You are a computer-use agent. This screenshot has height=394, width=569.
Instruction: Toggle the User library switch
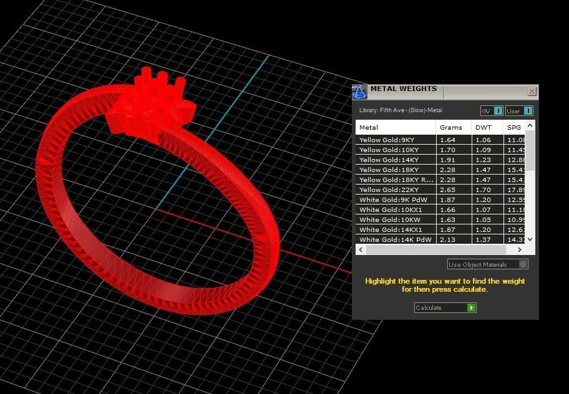point(519,111)
